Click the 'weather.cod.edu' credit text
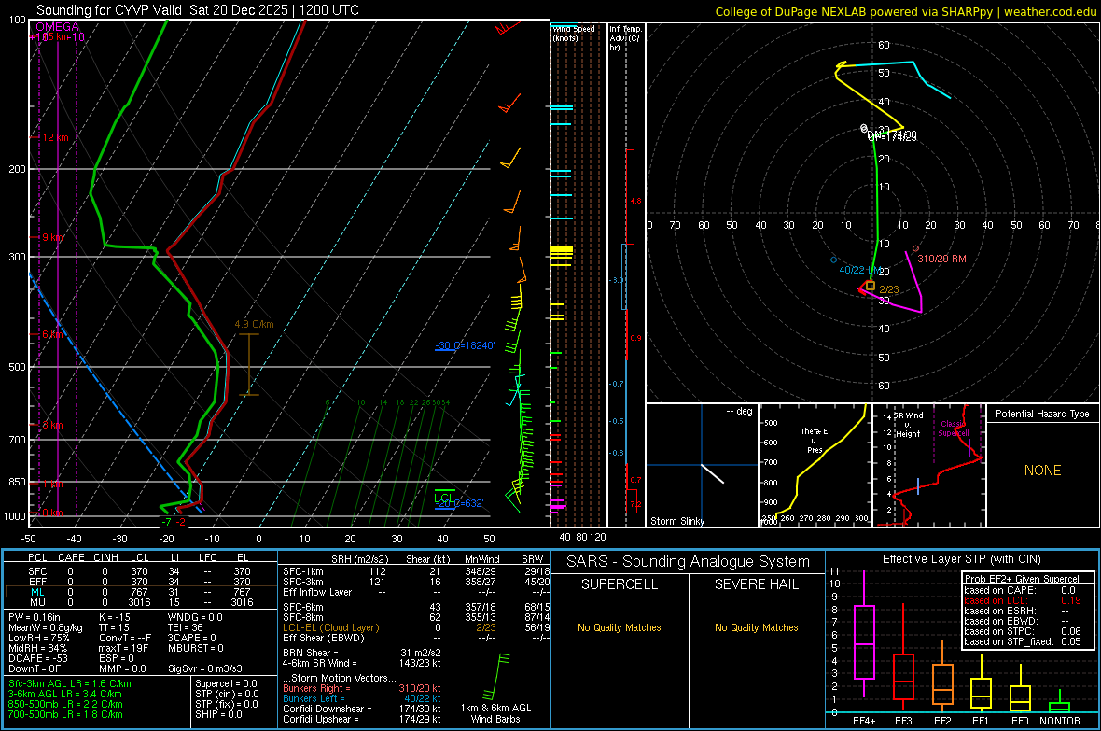 click(1050, 11)
